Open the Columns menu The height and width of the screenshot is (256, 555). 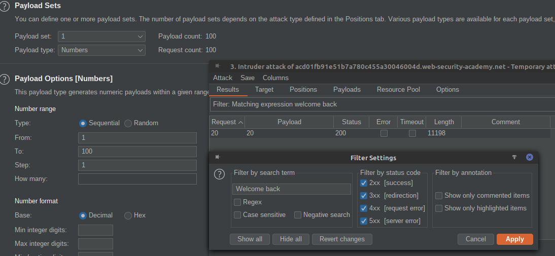[x=275, y=78]
